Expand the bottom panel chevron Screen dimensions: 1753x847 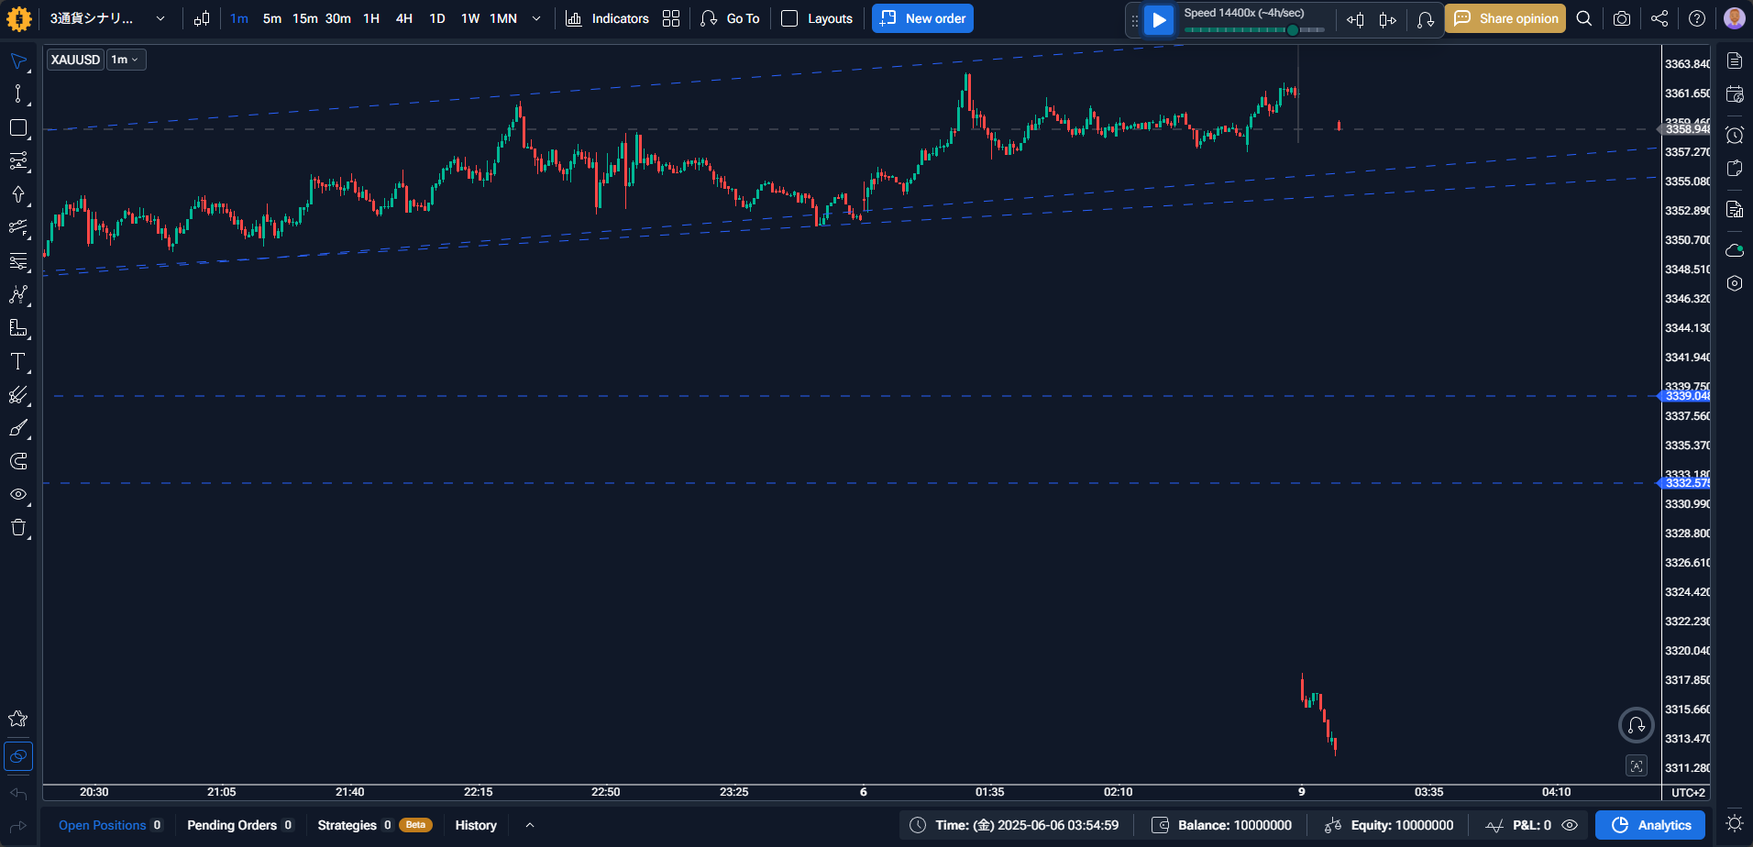pyautogui.click(x=529, y=825)
